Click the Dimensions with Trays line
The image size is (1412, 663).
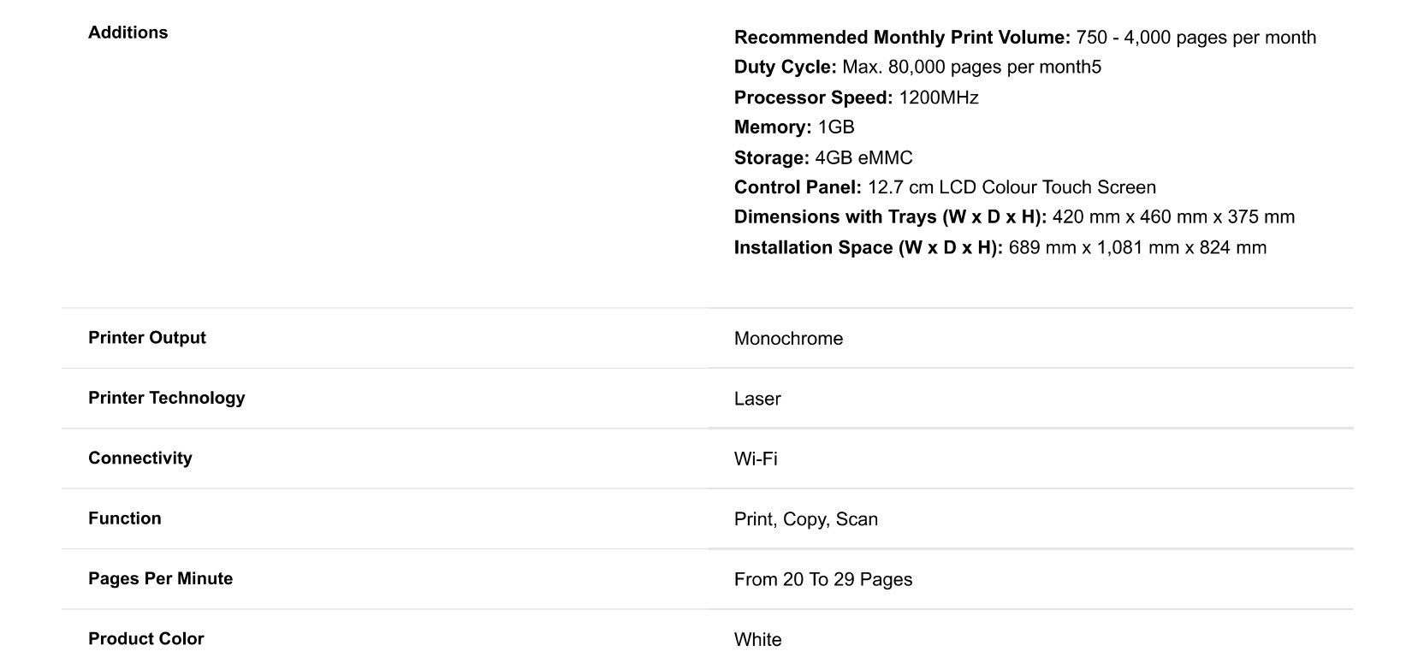(1014, 217)
